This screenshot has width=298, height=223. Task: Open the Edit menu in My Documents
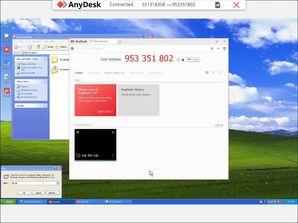coord(21,41)
